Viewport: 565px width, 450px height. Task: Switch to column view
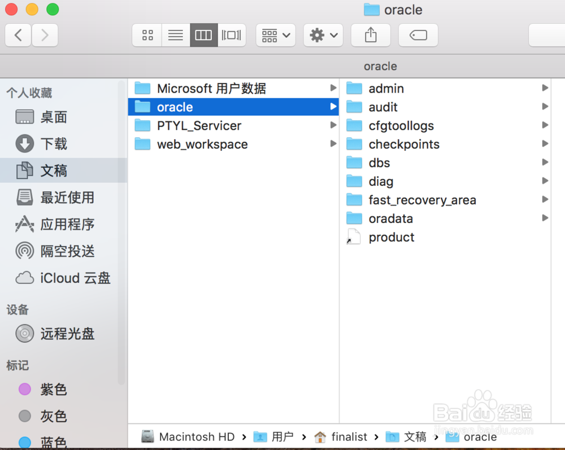[x=203, y=35]
